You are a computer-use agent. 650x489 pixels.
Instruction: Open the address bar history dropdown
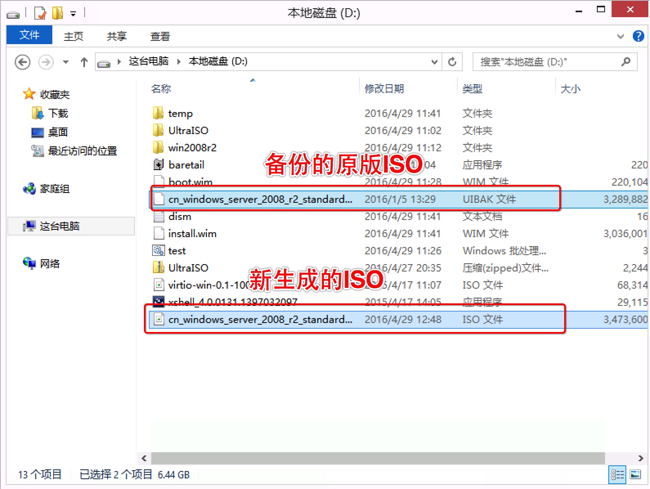435,62
